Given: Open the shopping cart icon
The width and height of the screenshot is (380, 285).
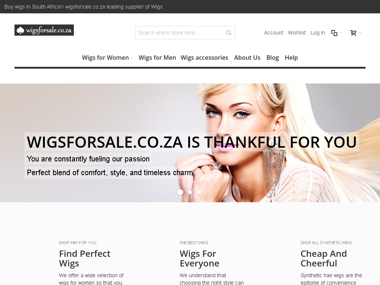Looking at the screenshot, I should (x=353, y=33).
